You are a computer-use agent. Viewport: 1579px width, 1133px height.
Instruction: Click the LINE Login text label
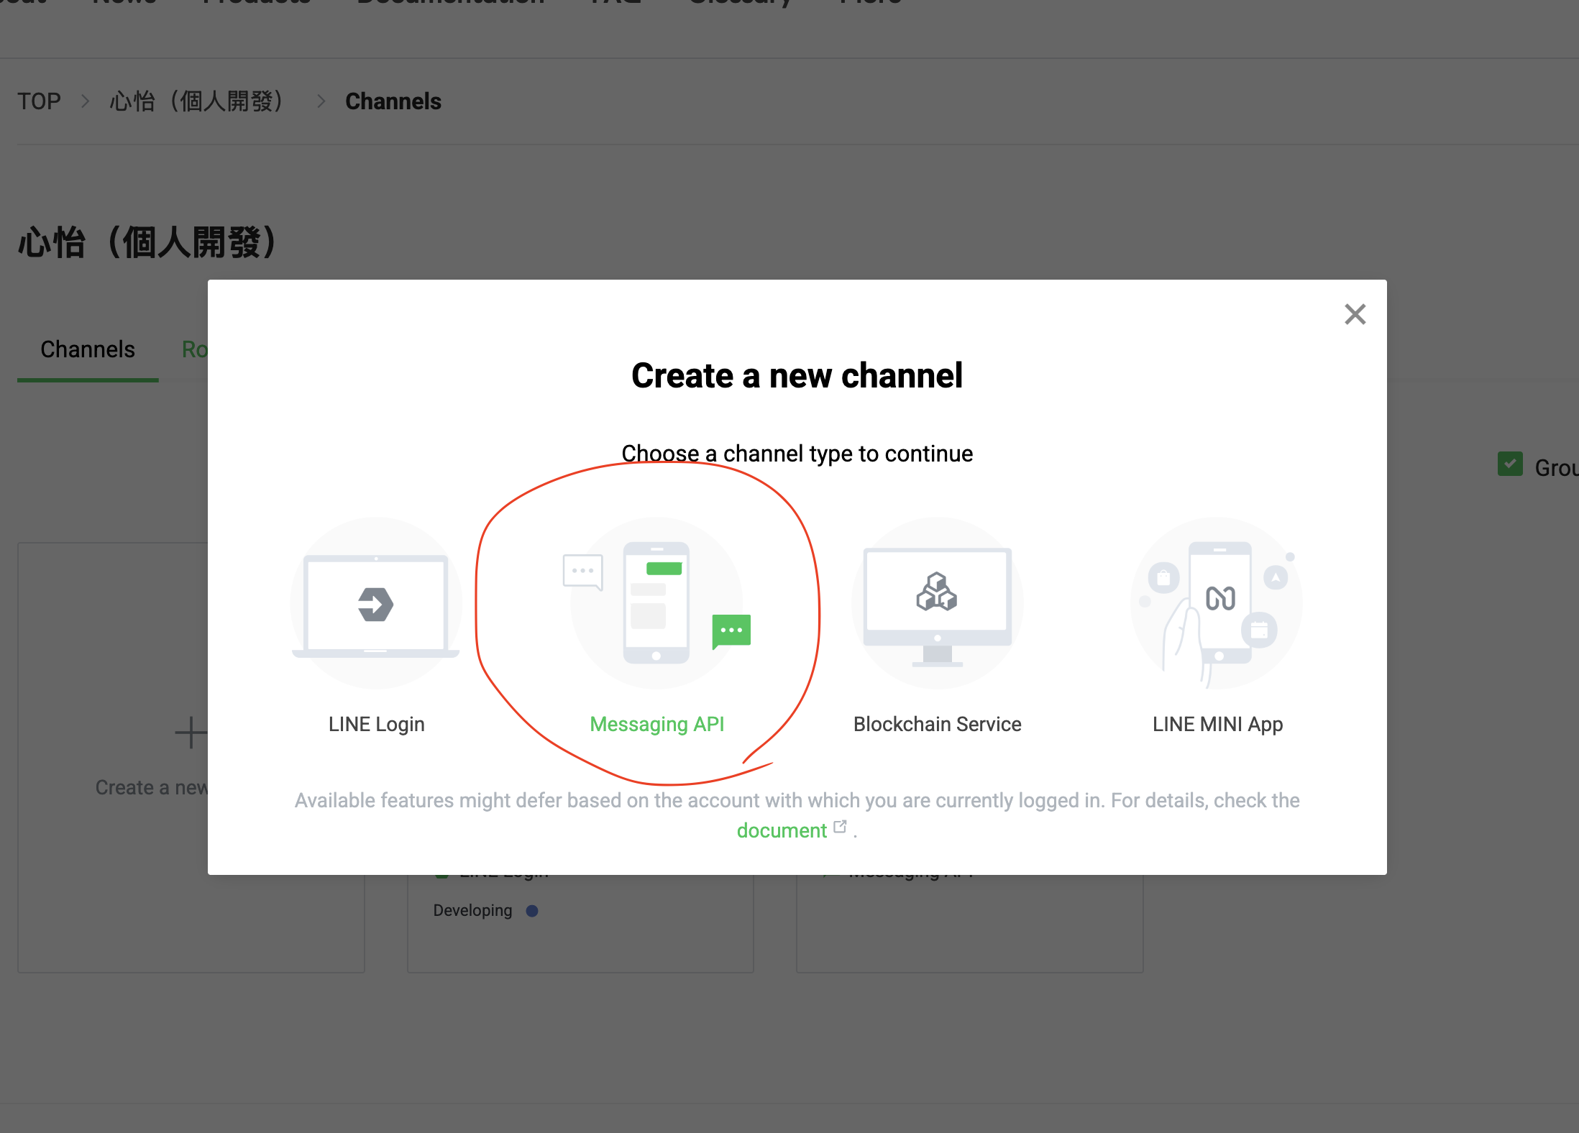(x=376, y=724)
